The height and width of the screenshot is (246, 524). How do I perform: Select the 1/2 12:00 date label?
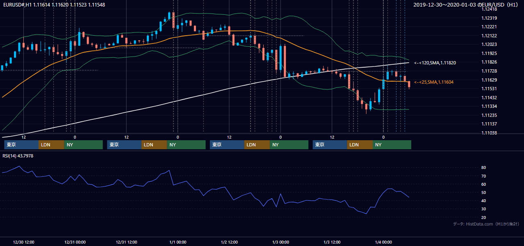229,242
